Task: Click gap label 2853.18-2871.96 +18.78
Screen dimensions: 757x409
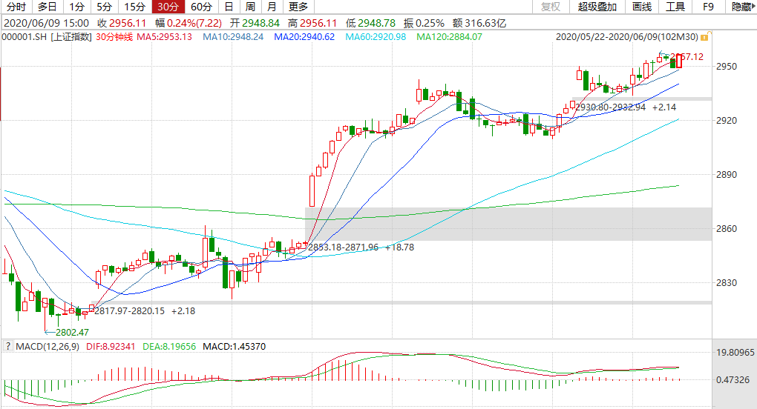Action: 361,247
